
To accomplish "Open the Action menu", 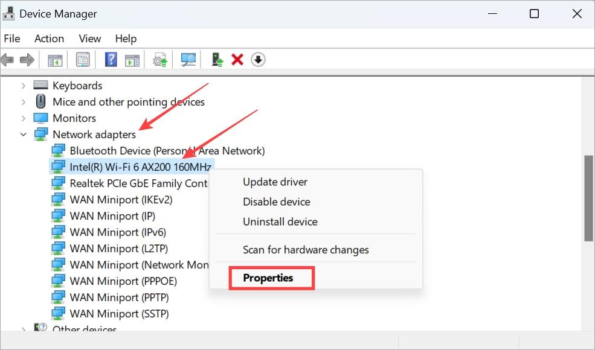I will tap(49, 39).
